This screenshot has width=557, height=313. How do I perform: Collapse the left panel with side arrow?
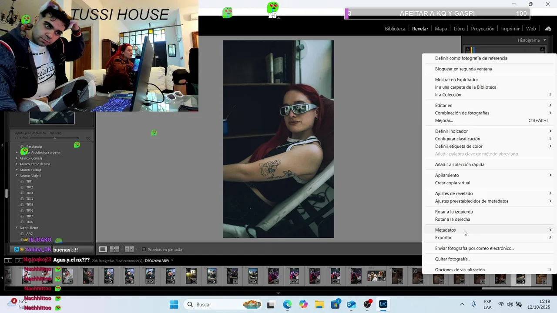[3, 145]
